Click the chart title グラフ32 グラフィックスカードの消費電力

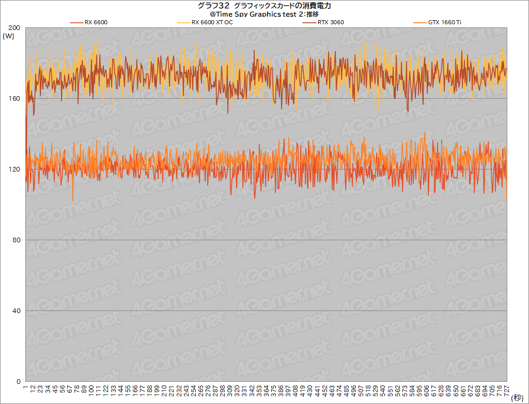[264, 6]
